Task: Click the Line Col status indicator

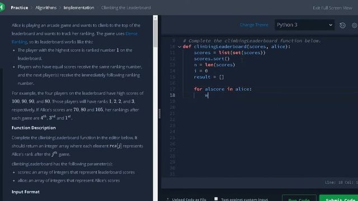Action: pos(341,183)
